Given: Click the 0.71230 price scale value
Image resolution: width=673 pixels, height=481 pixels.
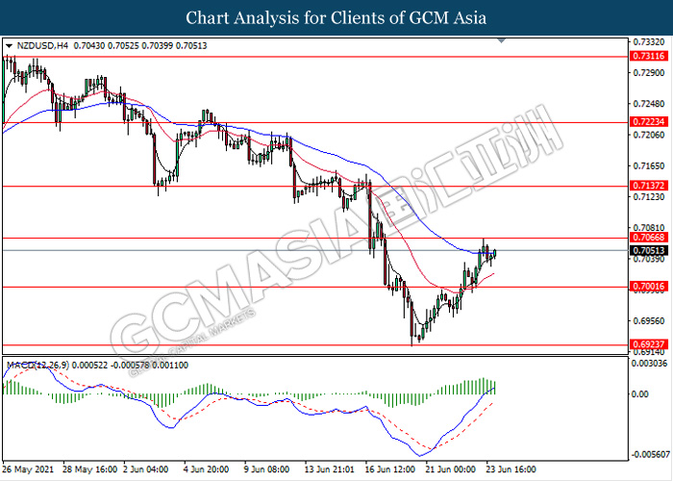Looking at the screenshot, I should point(650,196).
